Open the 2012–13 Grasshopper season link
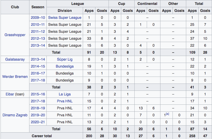The width and height of the screenshot is (212, 139). pyautogui.click(x=38, y=38)
